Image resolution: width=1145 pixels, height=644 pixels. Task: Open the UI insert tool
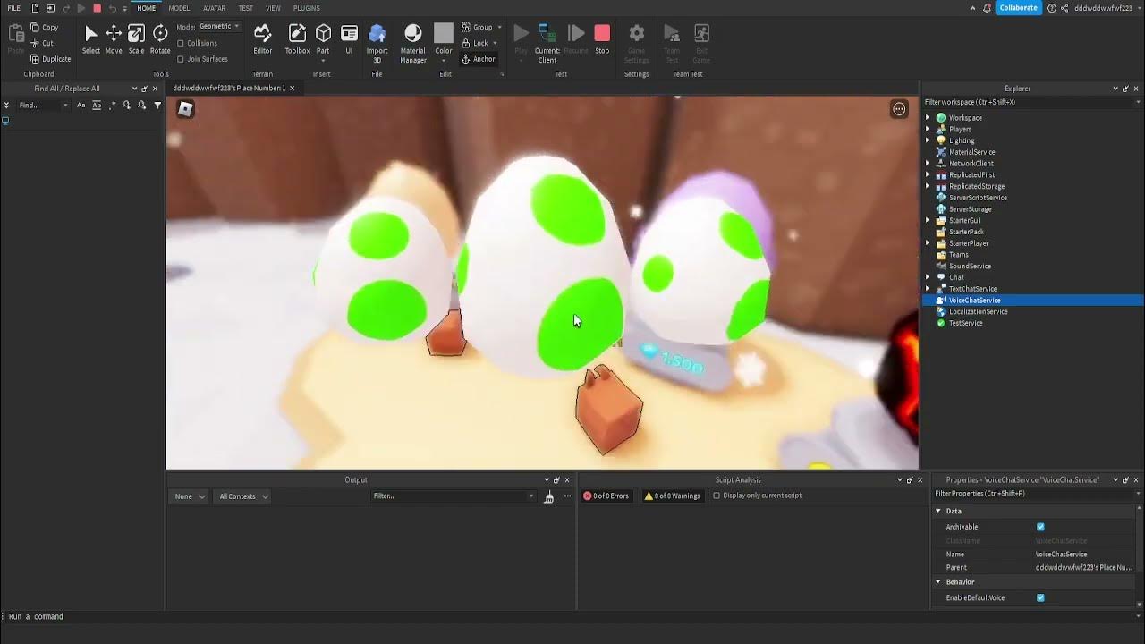tap(349, 38)
